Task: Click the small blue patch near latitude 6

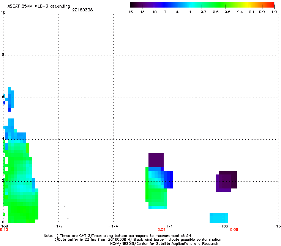Action: point(9,99)
